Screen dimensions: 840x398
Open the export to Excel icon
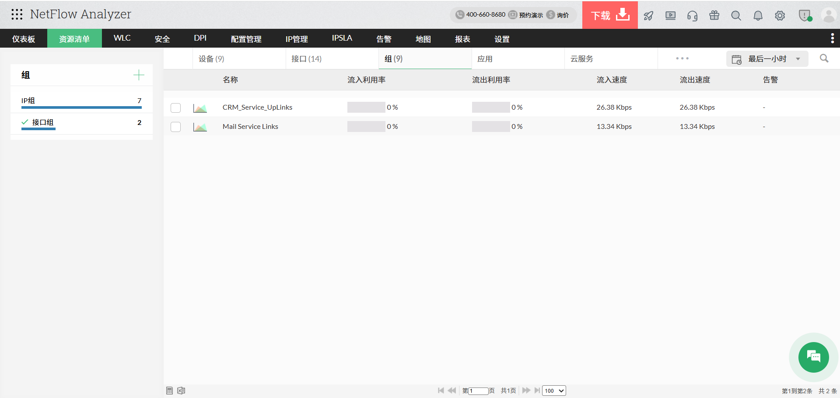[x=181, y=391]
